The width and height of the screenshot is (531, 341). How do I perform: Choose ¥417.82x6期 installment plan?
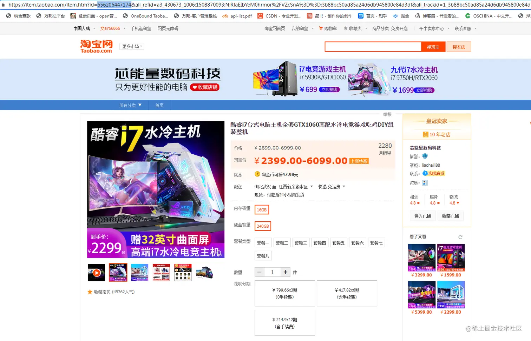(x=347, y=293)
